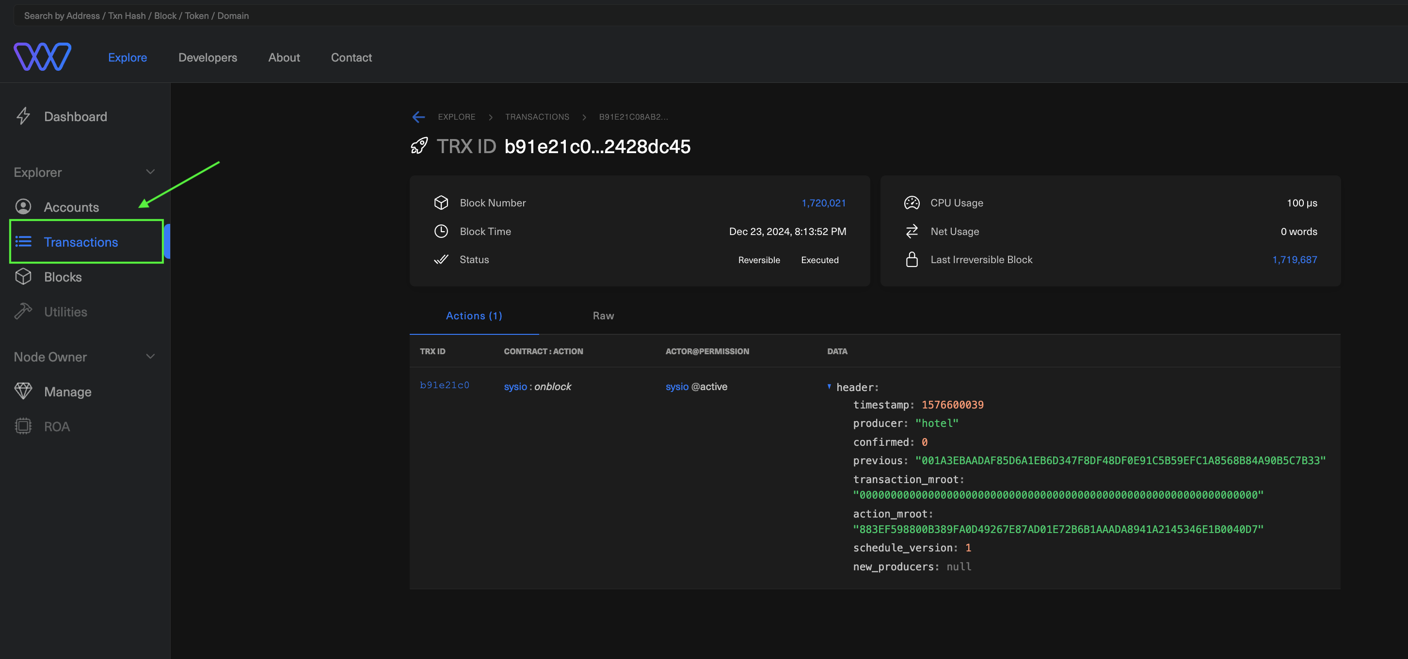This screenshot has height=659, width=1408.
Task: Click the onblock action name
Action: pyautogui.click(x=553, y=386)
